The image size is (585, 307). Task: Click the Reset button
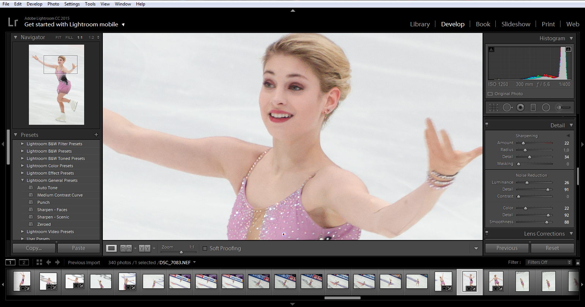coord(552,248)
